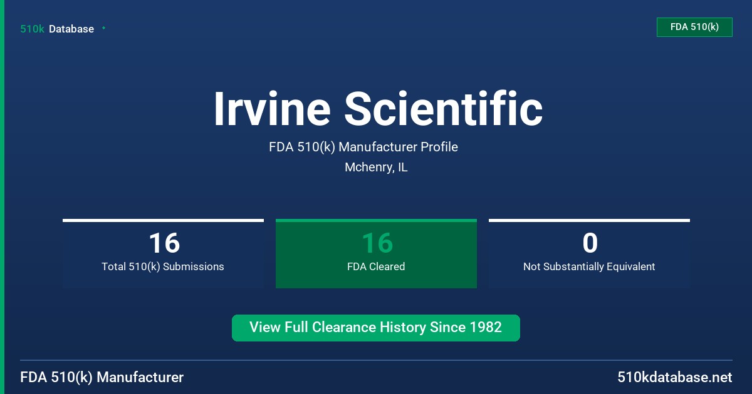Open the 510k Database logo link

pyautogui.click(x=57, y=29)
